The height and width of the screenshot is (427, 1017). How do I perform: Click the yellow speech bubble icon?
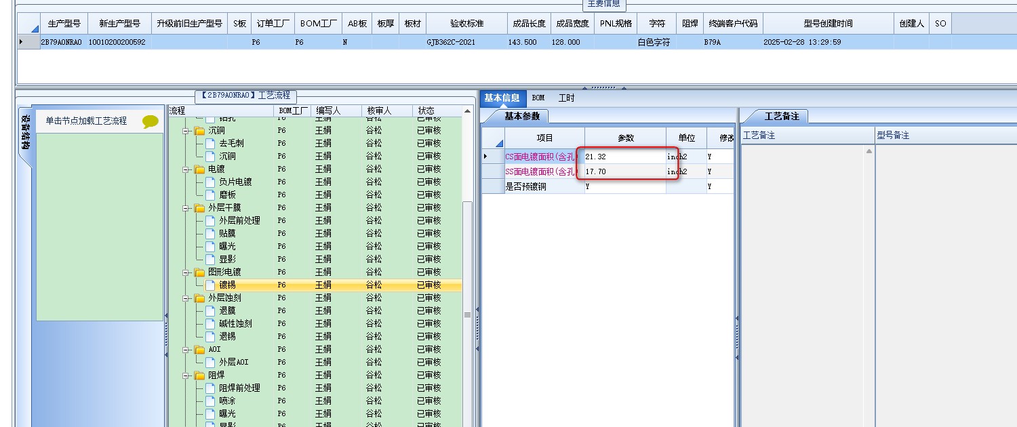click(x=151, y=121)
